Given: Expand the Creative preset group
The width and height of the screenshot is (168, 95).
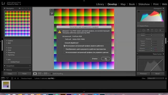Looking at the screenshot, I should 7,41.
